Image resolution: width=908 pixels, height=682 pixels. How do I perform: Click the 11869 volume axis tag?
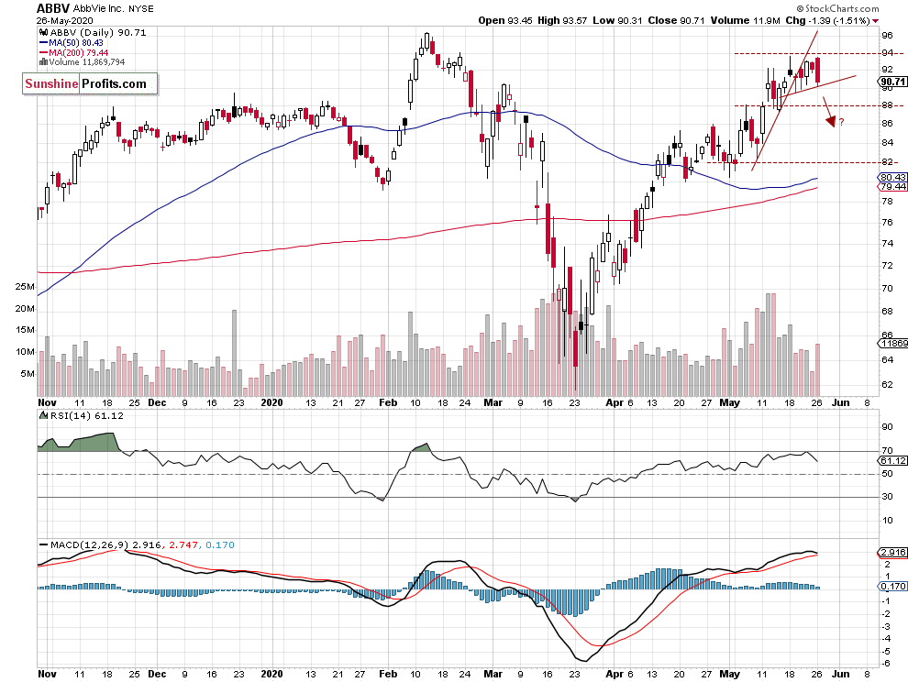click(893, 344)
